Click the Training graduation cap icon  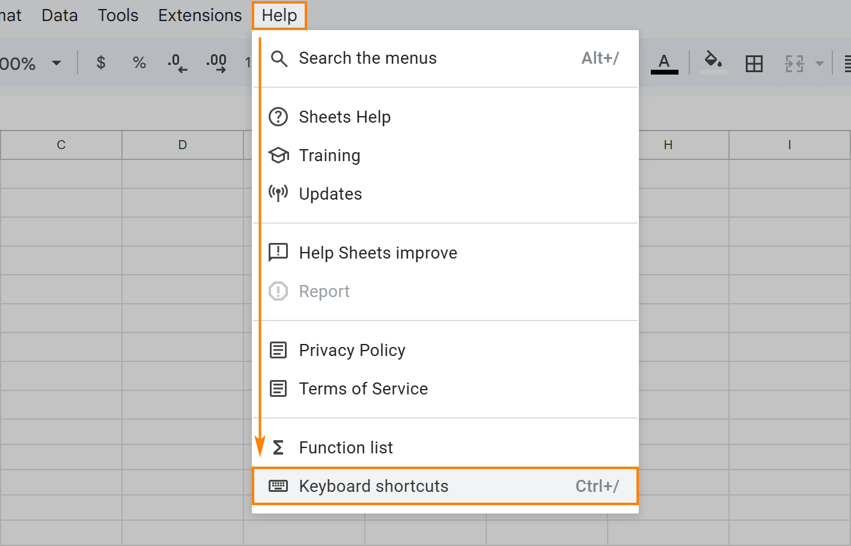[x=278, y=155]
